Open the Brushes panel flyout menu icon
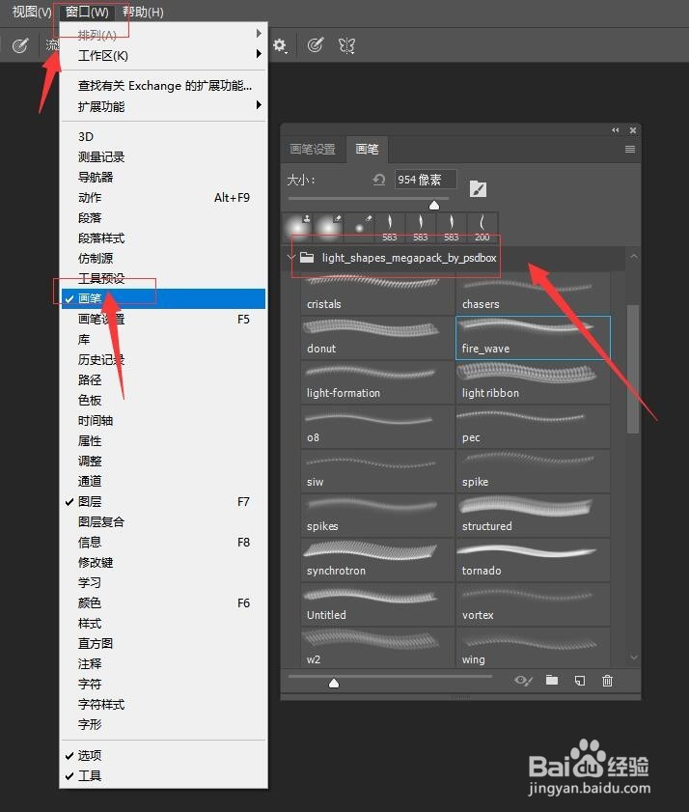 (x=630, y=149)
